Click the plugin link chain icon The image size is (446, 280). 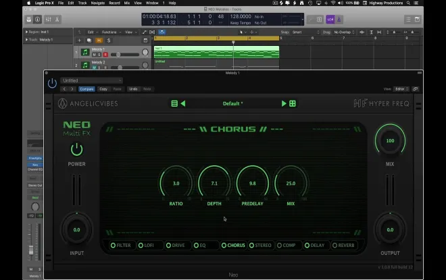tap(416, 89)
